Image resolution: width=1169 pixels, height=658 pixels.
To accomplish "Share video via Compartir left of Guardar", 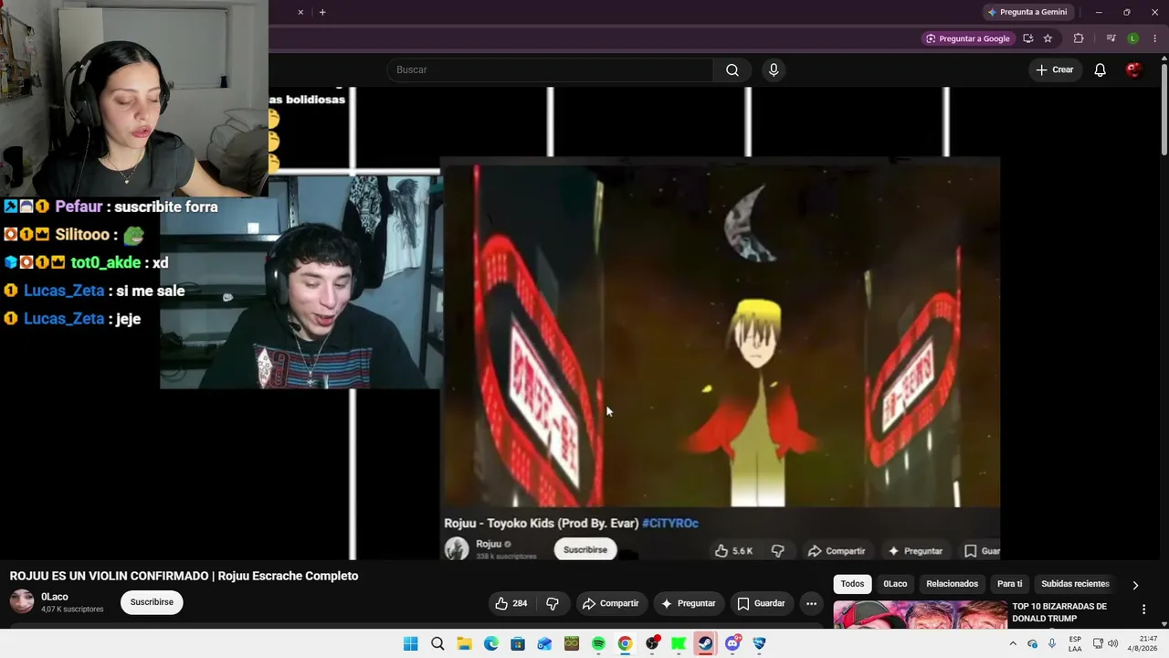I will coord(610,603).
